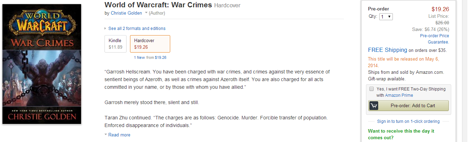Select the Hardcover format option

[150, 44]
